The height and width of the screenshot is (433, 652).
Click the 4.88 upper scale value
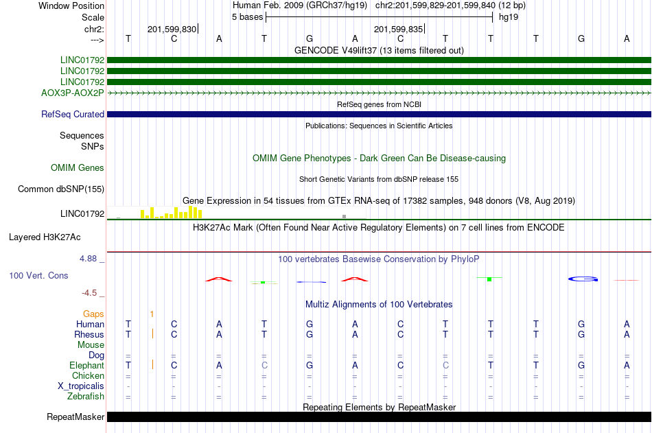coord(88,258)
